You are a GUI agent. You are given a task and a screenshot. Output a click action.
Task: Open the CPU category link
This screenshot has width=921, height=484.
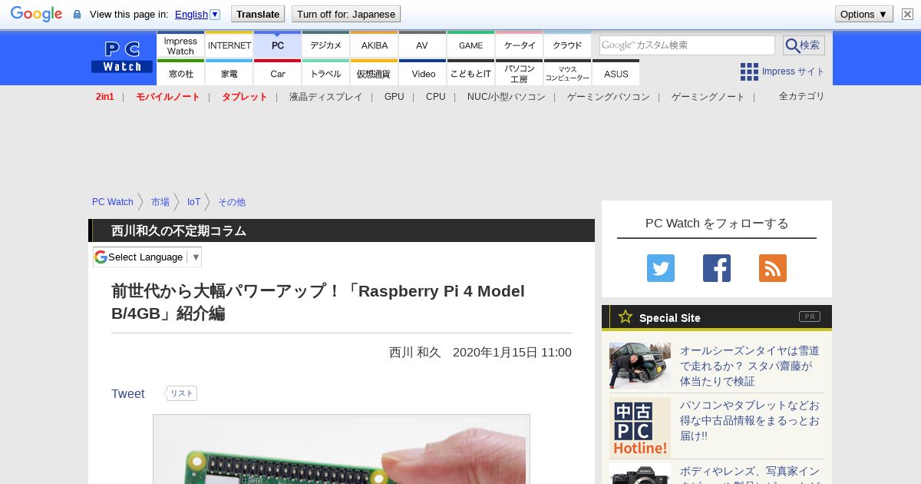[436, 97]
